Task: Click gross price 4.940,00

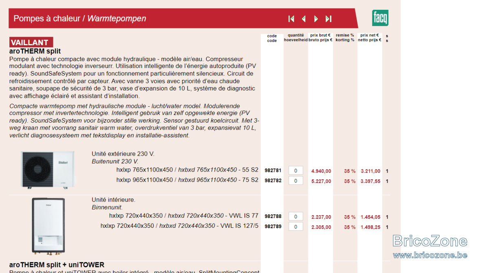Action: 321,171
